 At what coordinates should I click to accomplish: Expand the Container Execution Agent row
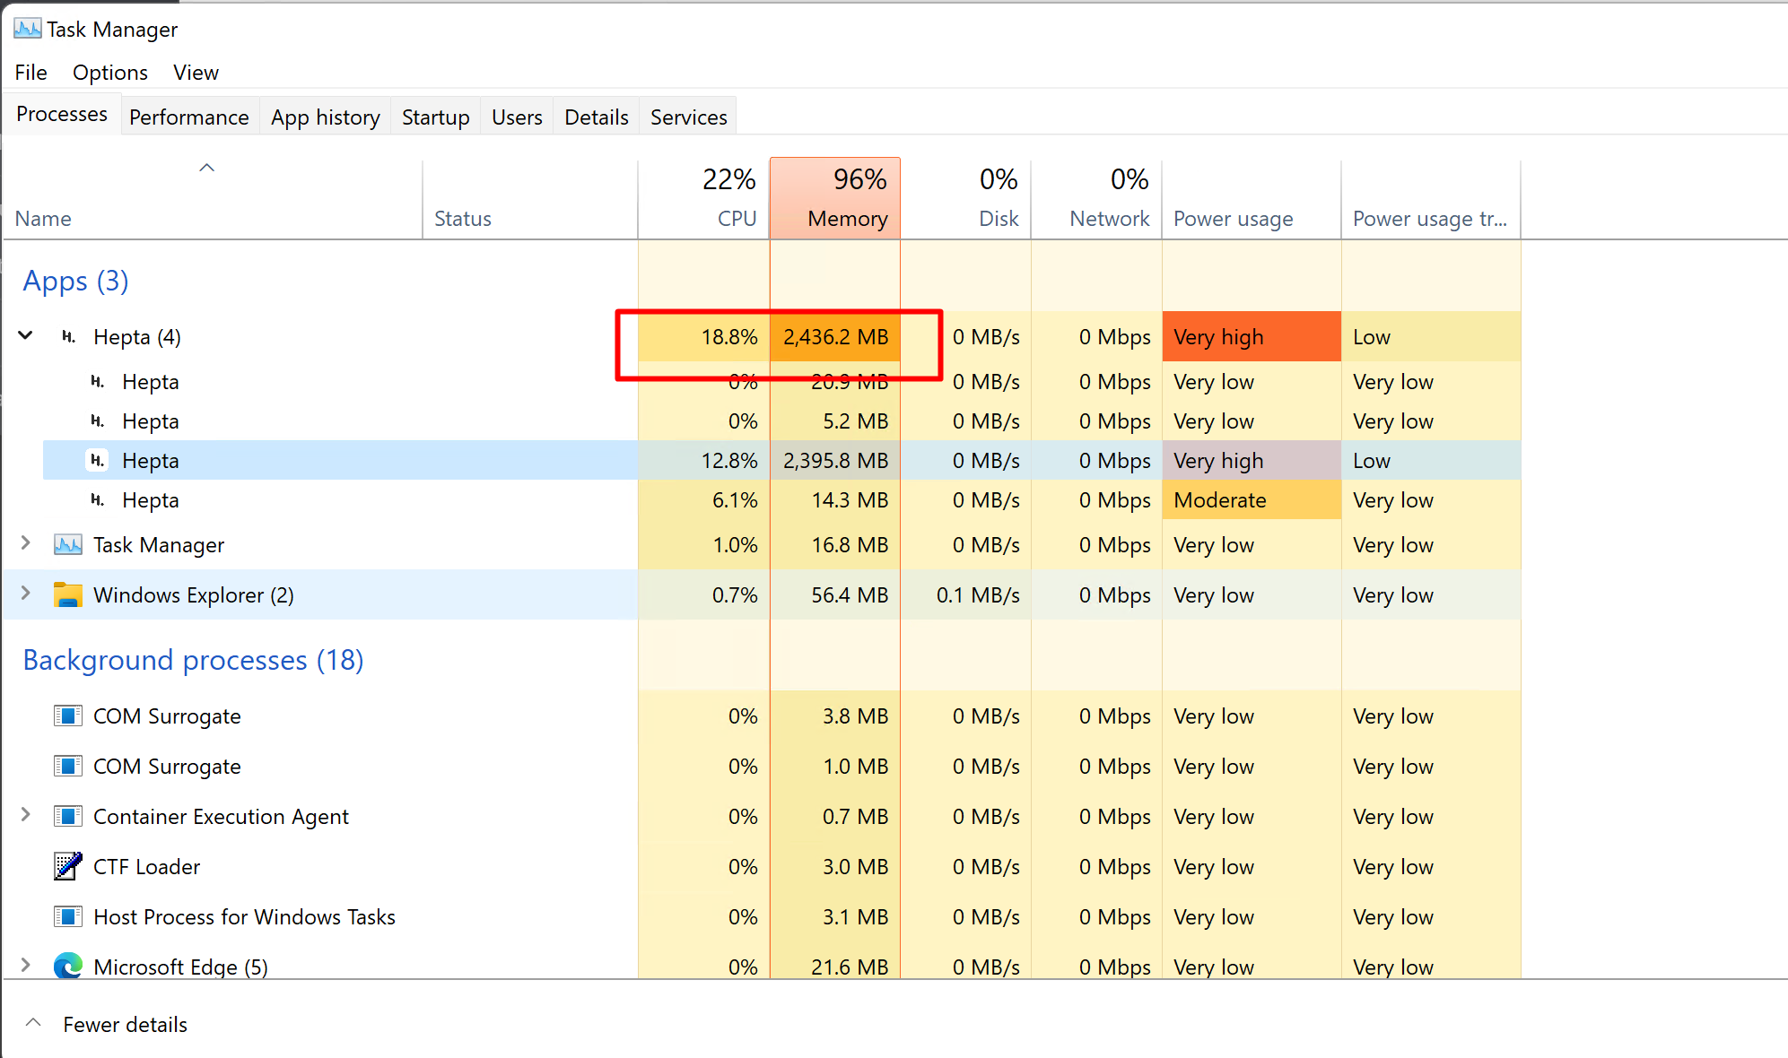point(26,814)
